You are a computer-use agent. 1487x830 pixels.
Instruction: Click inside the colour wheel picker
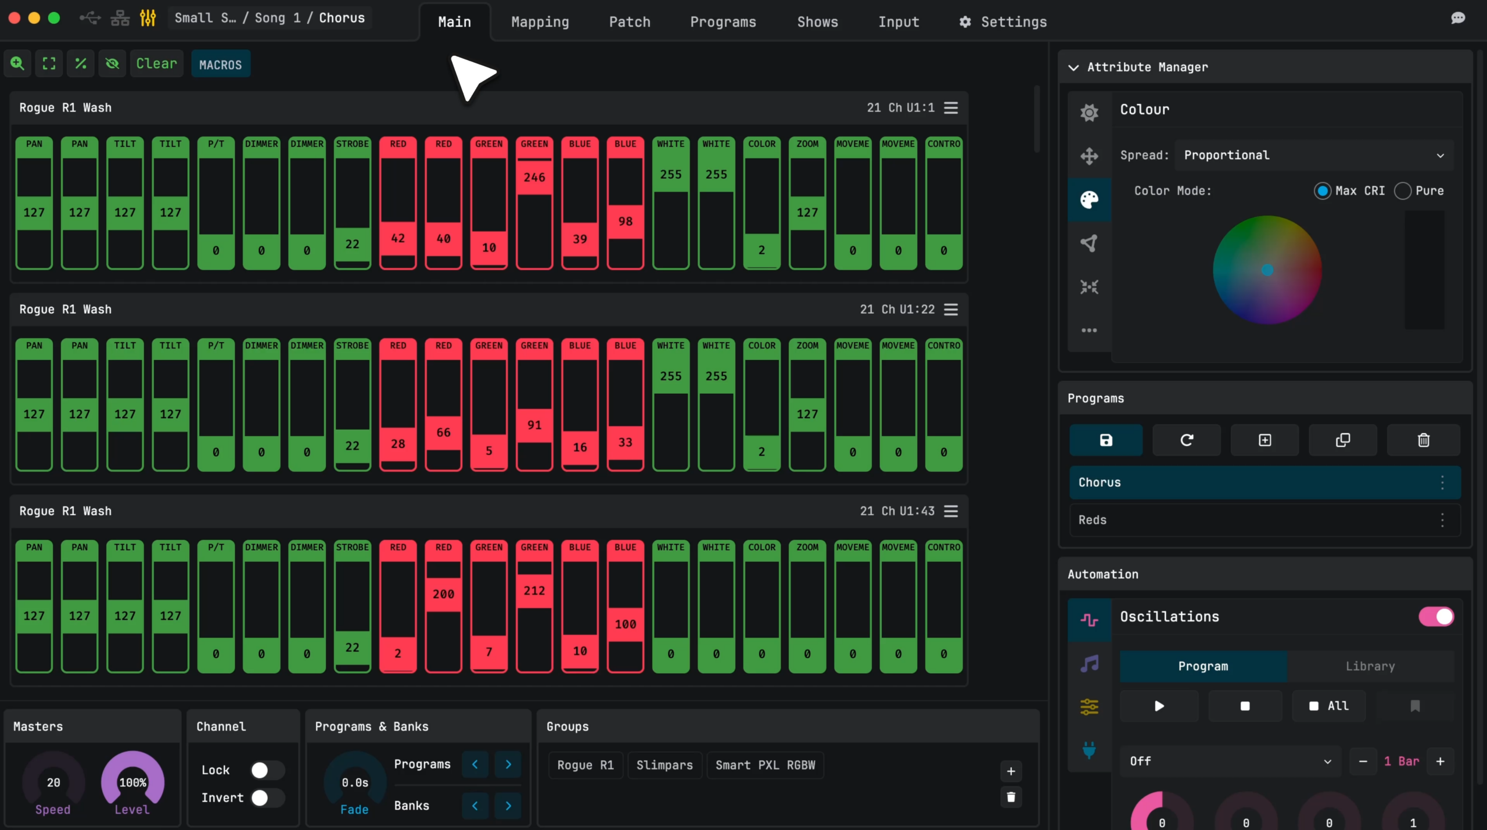[x=1267, y=270]
